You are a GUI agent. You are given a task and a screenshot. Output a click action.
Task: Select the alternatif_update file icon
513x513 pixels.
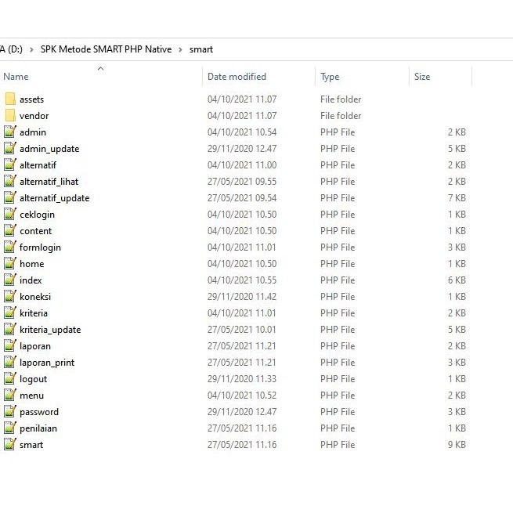tap(10, 197)
